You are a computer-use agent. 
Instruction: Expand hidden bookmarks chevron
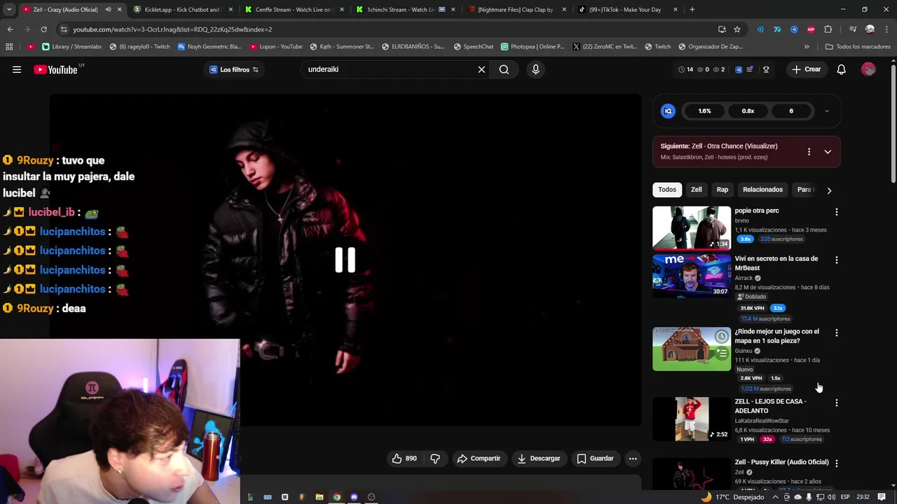click(x=807, y=47)
